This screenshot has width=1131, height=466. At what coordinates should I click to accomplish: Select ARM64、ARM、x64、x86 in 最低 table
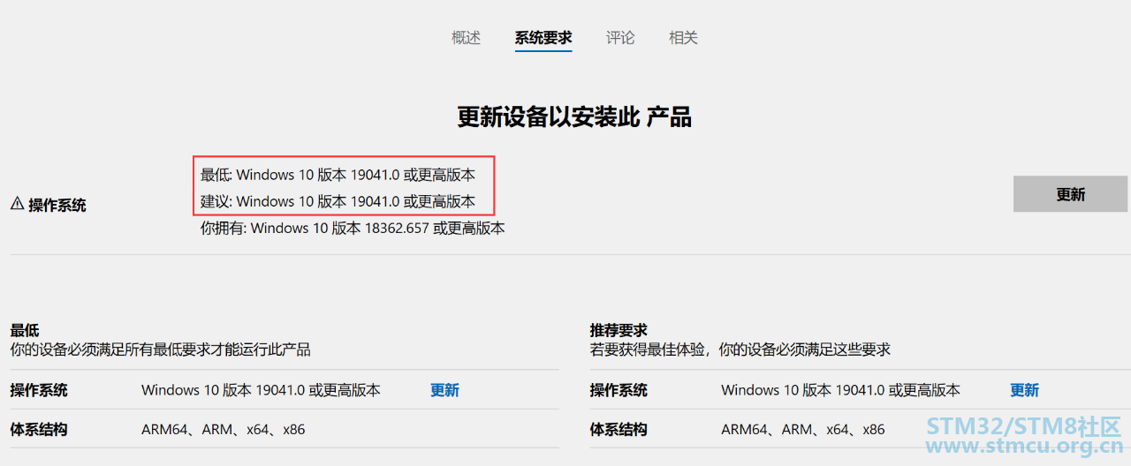pos(223,430)
